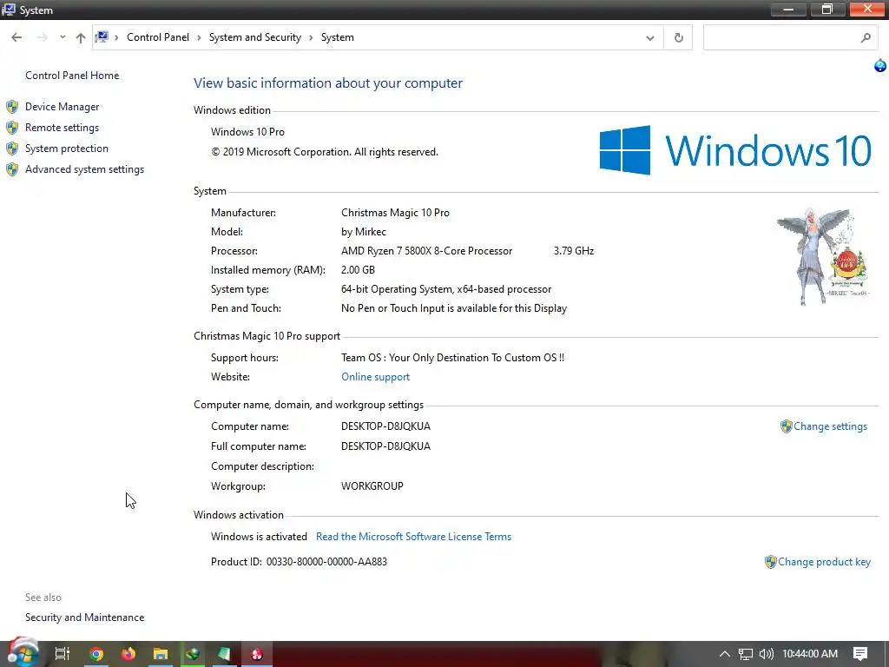Open Task View on the taskbar
Image resolution: width=889 pixels, height=667 pixels.
(x=63, y=654)
